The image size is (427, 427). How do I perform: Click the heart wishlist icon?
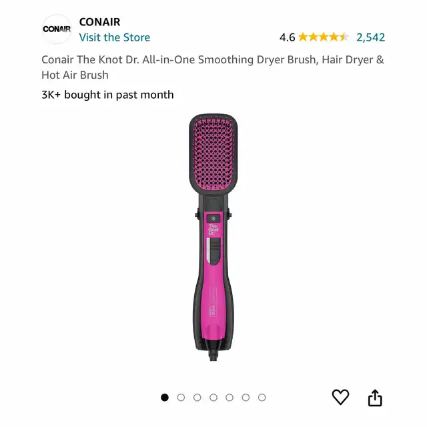(340, 397)
